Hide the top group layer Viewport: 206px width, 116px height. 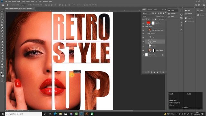click(x=143, y=27)
